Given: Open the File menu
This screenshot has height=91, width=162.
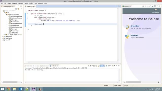Looking at the screenshot, I should click(x=2, y=3).
